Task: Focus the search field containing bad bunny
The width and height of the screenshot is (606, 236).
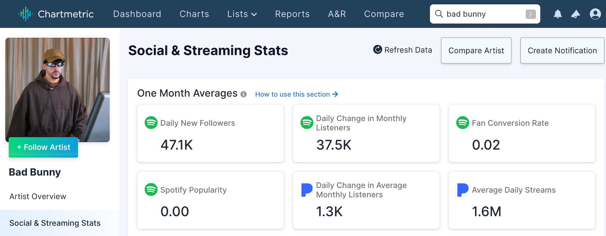Action: tap(483, 14)
